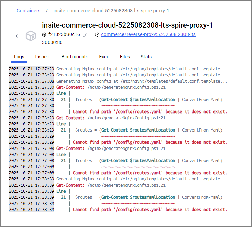This screenshot has width=252, height=227.
Task: Click the 17:27:29 Generating Nginx config log line
Action: [142, 69]
